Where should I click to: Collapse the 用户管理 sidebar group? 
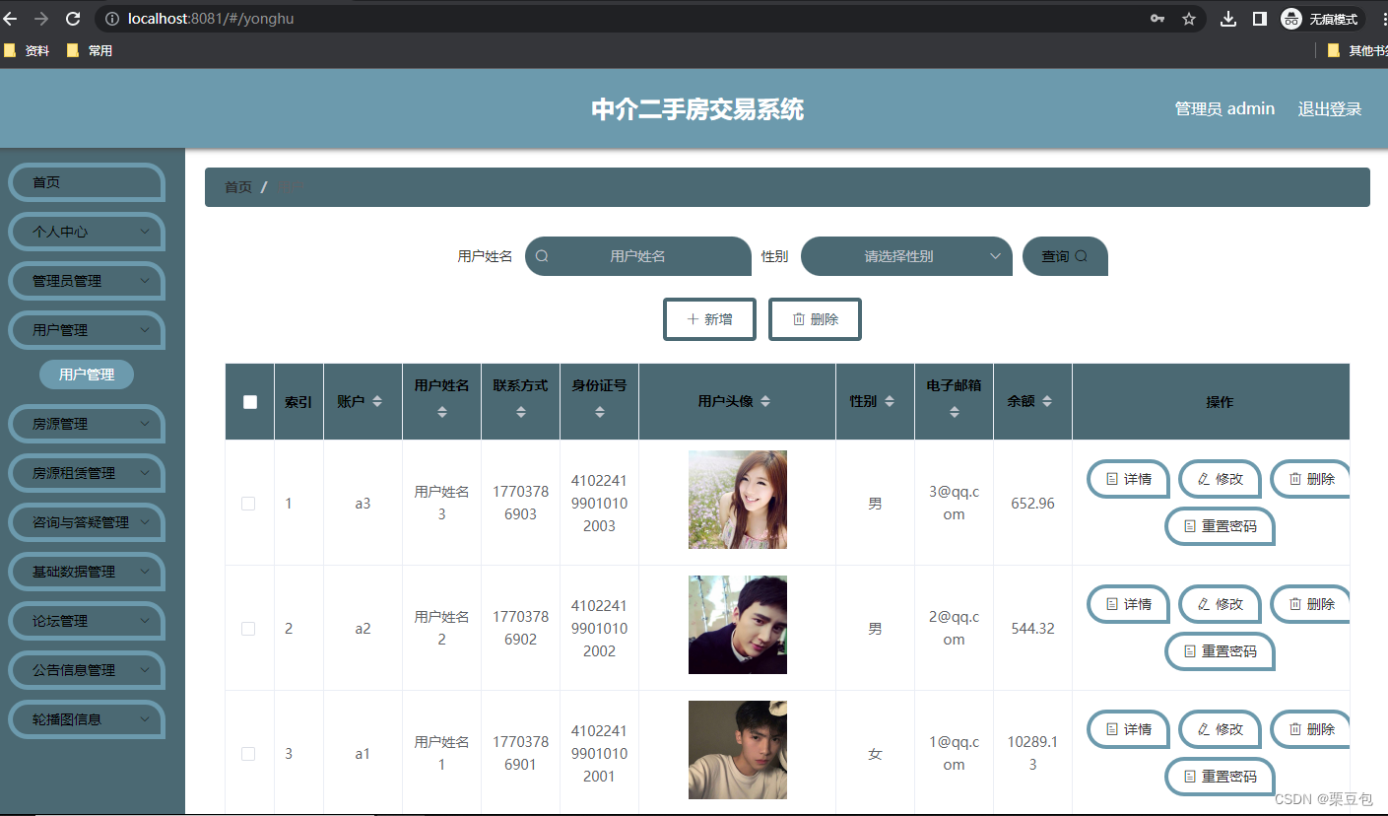click(x=87, y=330)
